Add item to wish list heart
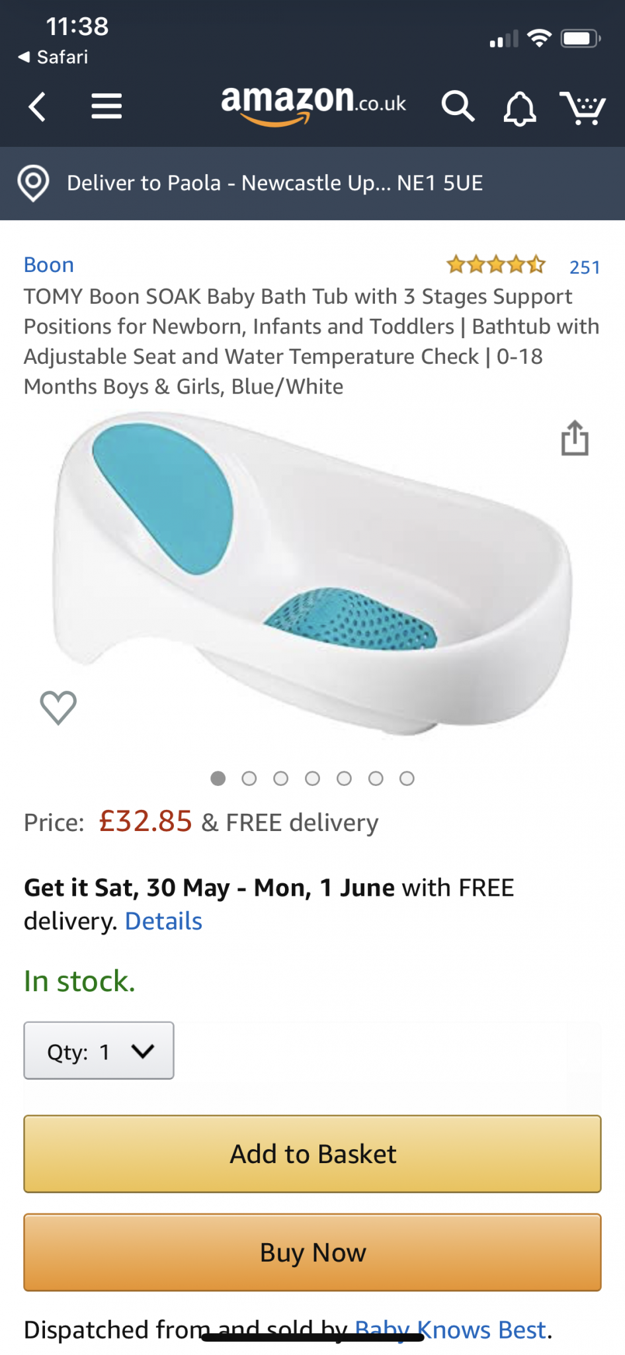This screenshot has width=625, height=1355. tap(58, 707)
